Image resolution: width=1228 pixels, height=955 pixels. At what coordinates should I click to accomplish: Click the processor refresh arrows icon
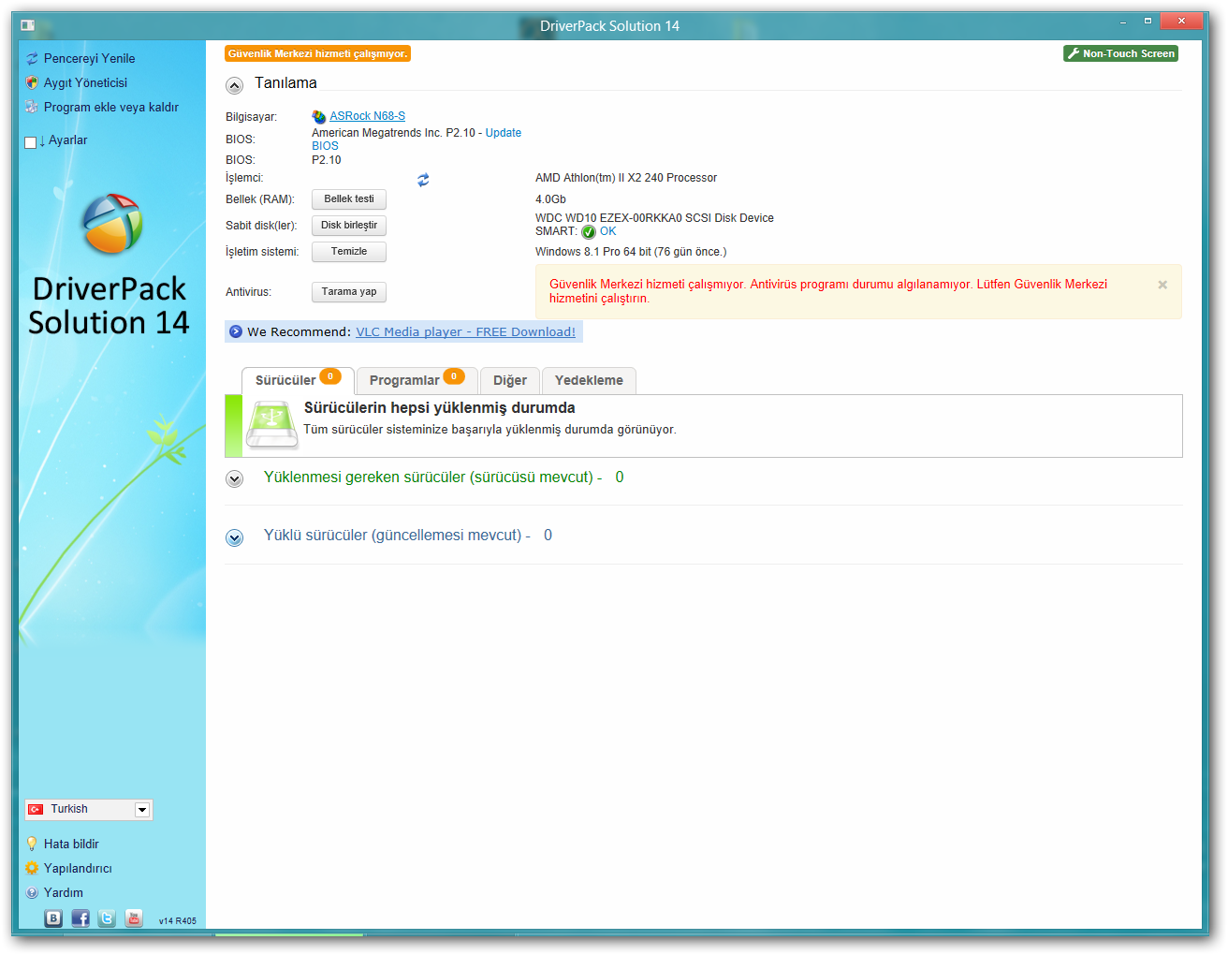(423, 180)
